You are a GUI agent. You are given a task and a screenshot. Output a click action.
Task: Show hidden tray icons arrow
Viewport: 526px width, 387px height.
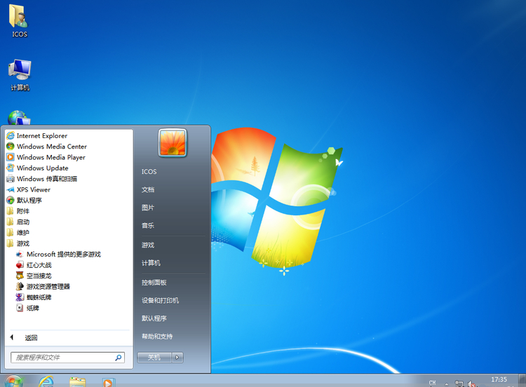click(x=447, y=384)
